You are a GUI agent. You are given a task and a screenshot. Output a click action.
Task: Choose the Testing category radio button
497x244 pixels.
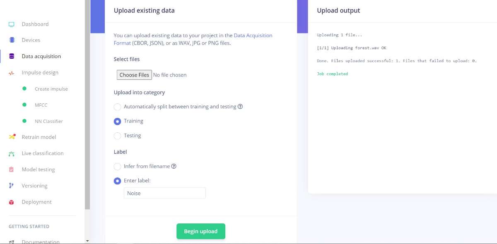[x=117, y=136]
